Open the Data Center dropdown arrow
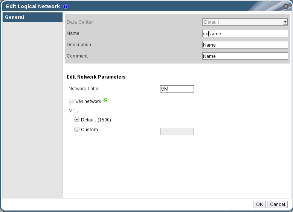Image resolution: width=293 pixels, height=212 pixels. pos(285,22)
